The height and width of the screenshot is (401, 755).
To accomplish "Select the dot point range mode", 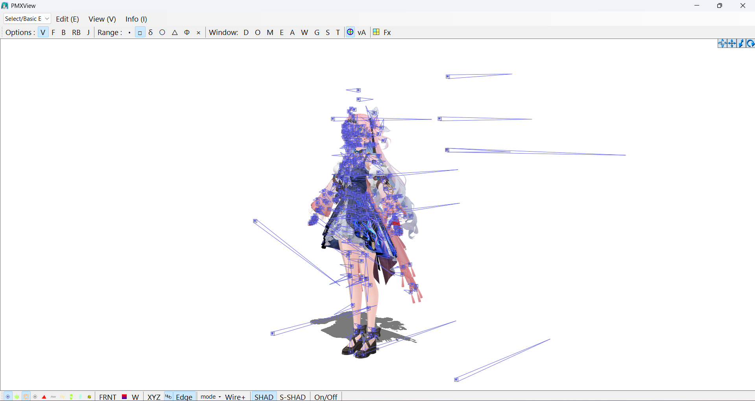I will coord(129,33).
